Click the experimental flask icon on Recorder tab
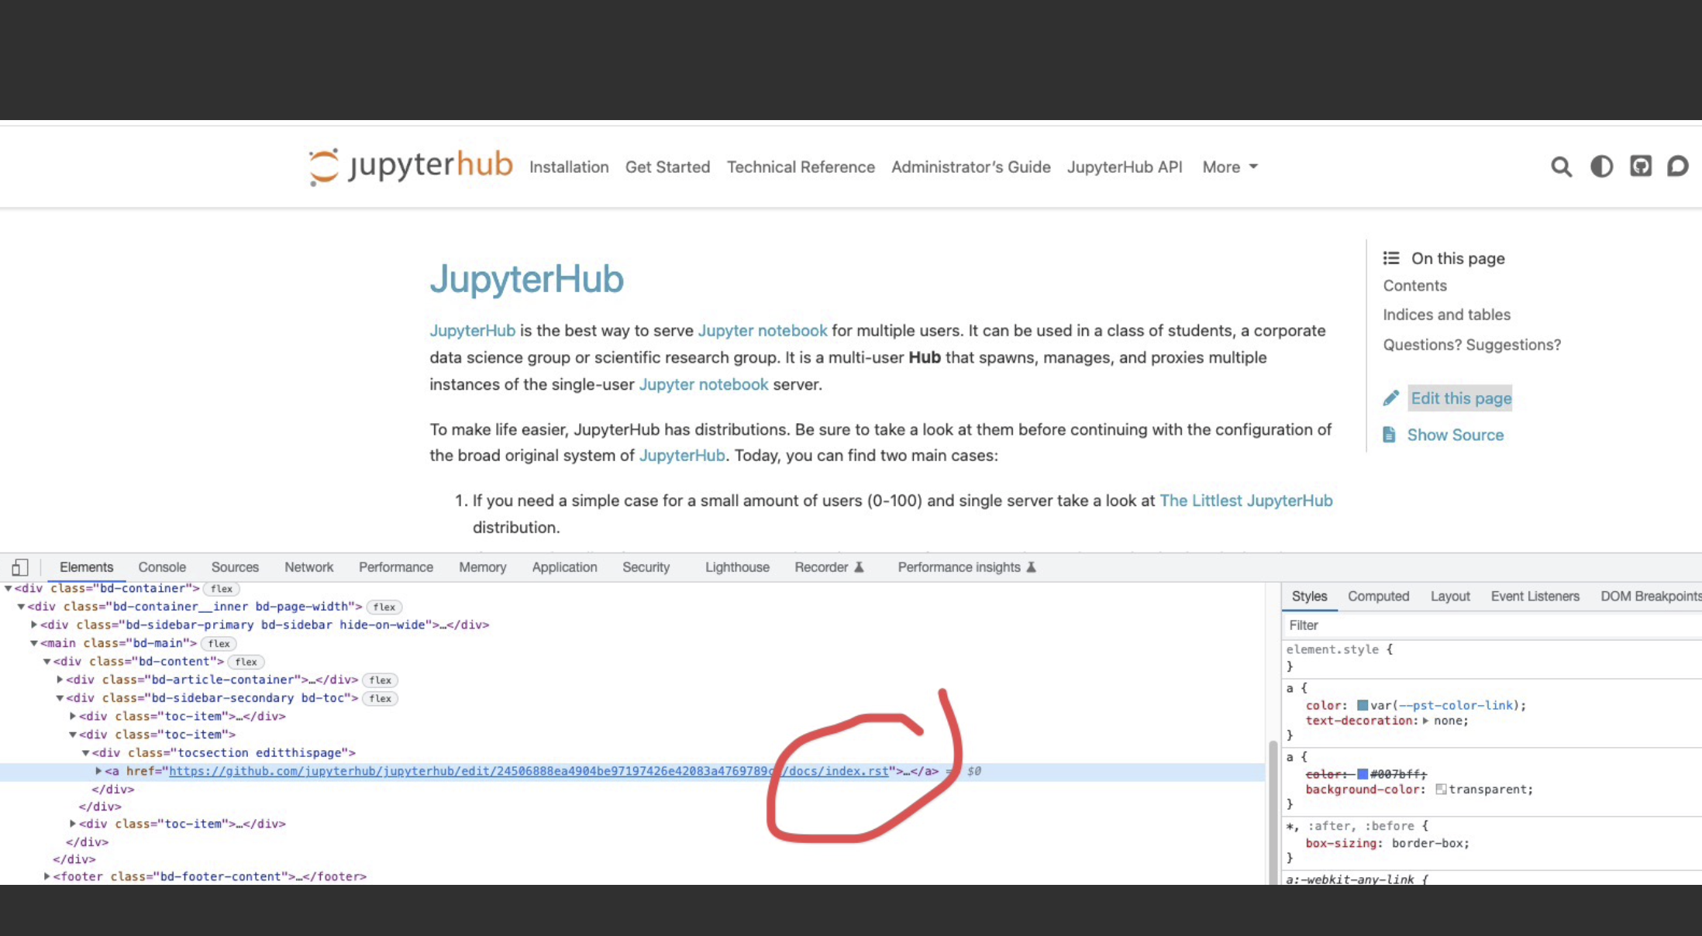This screenshot has height=936, width=1702. point(860,566)
